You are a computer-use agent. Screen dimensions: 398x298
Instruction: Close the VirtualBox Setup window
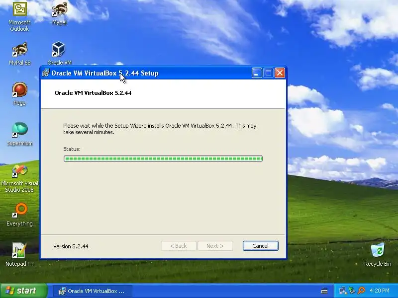[280, 73]
